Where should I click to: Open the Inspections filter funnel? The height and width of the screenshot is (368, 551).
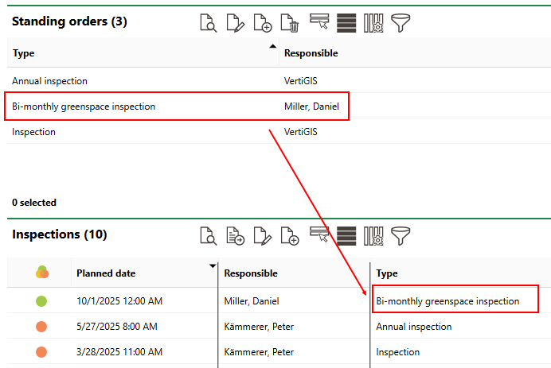click(401, 236)
